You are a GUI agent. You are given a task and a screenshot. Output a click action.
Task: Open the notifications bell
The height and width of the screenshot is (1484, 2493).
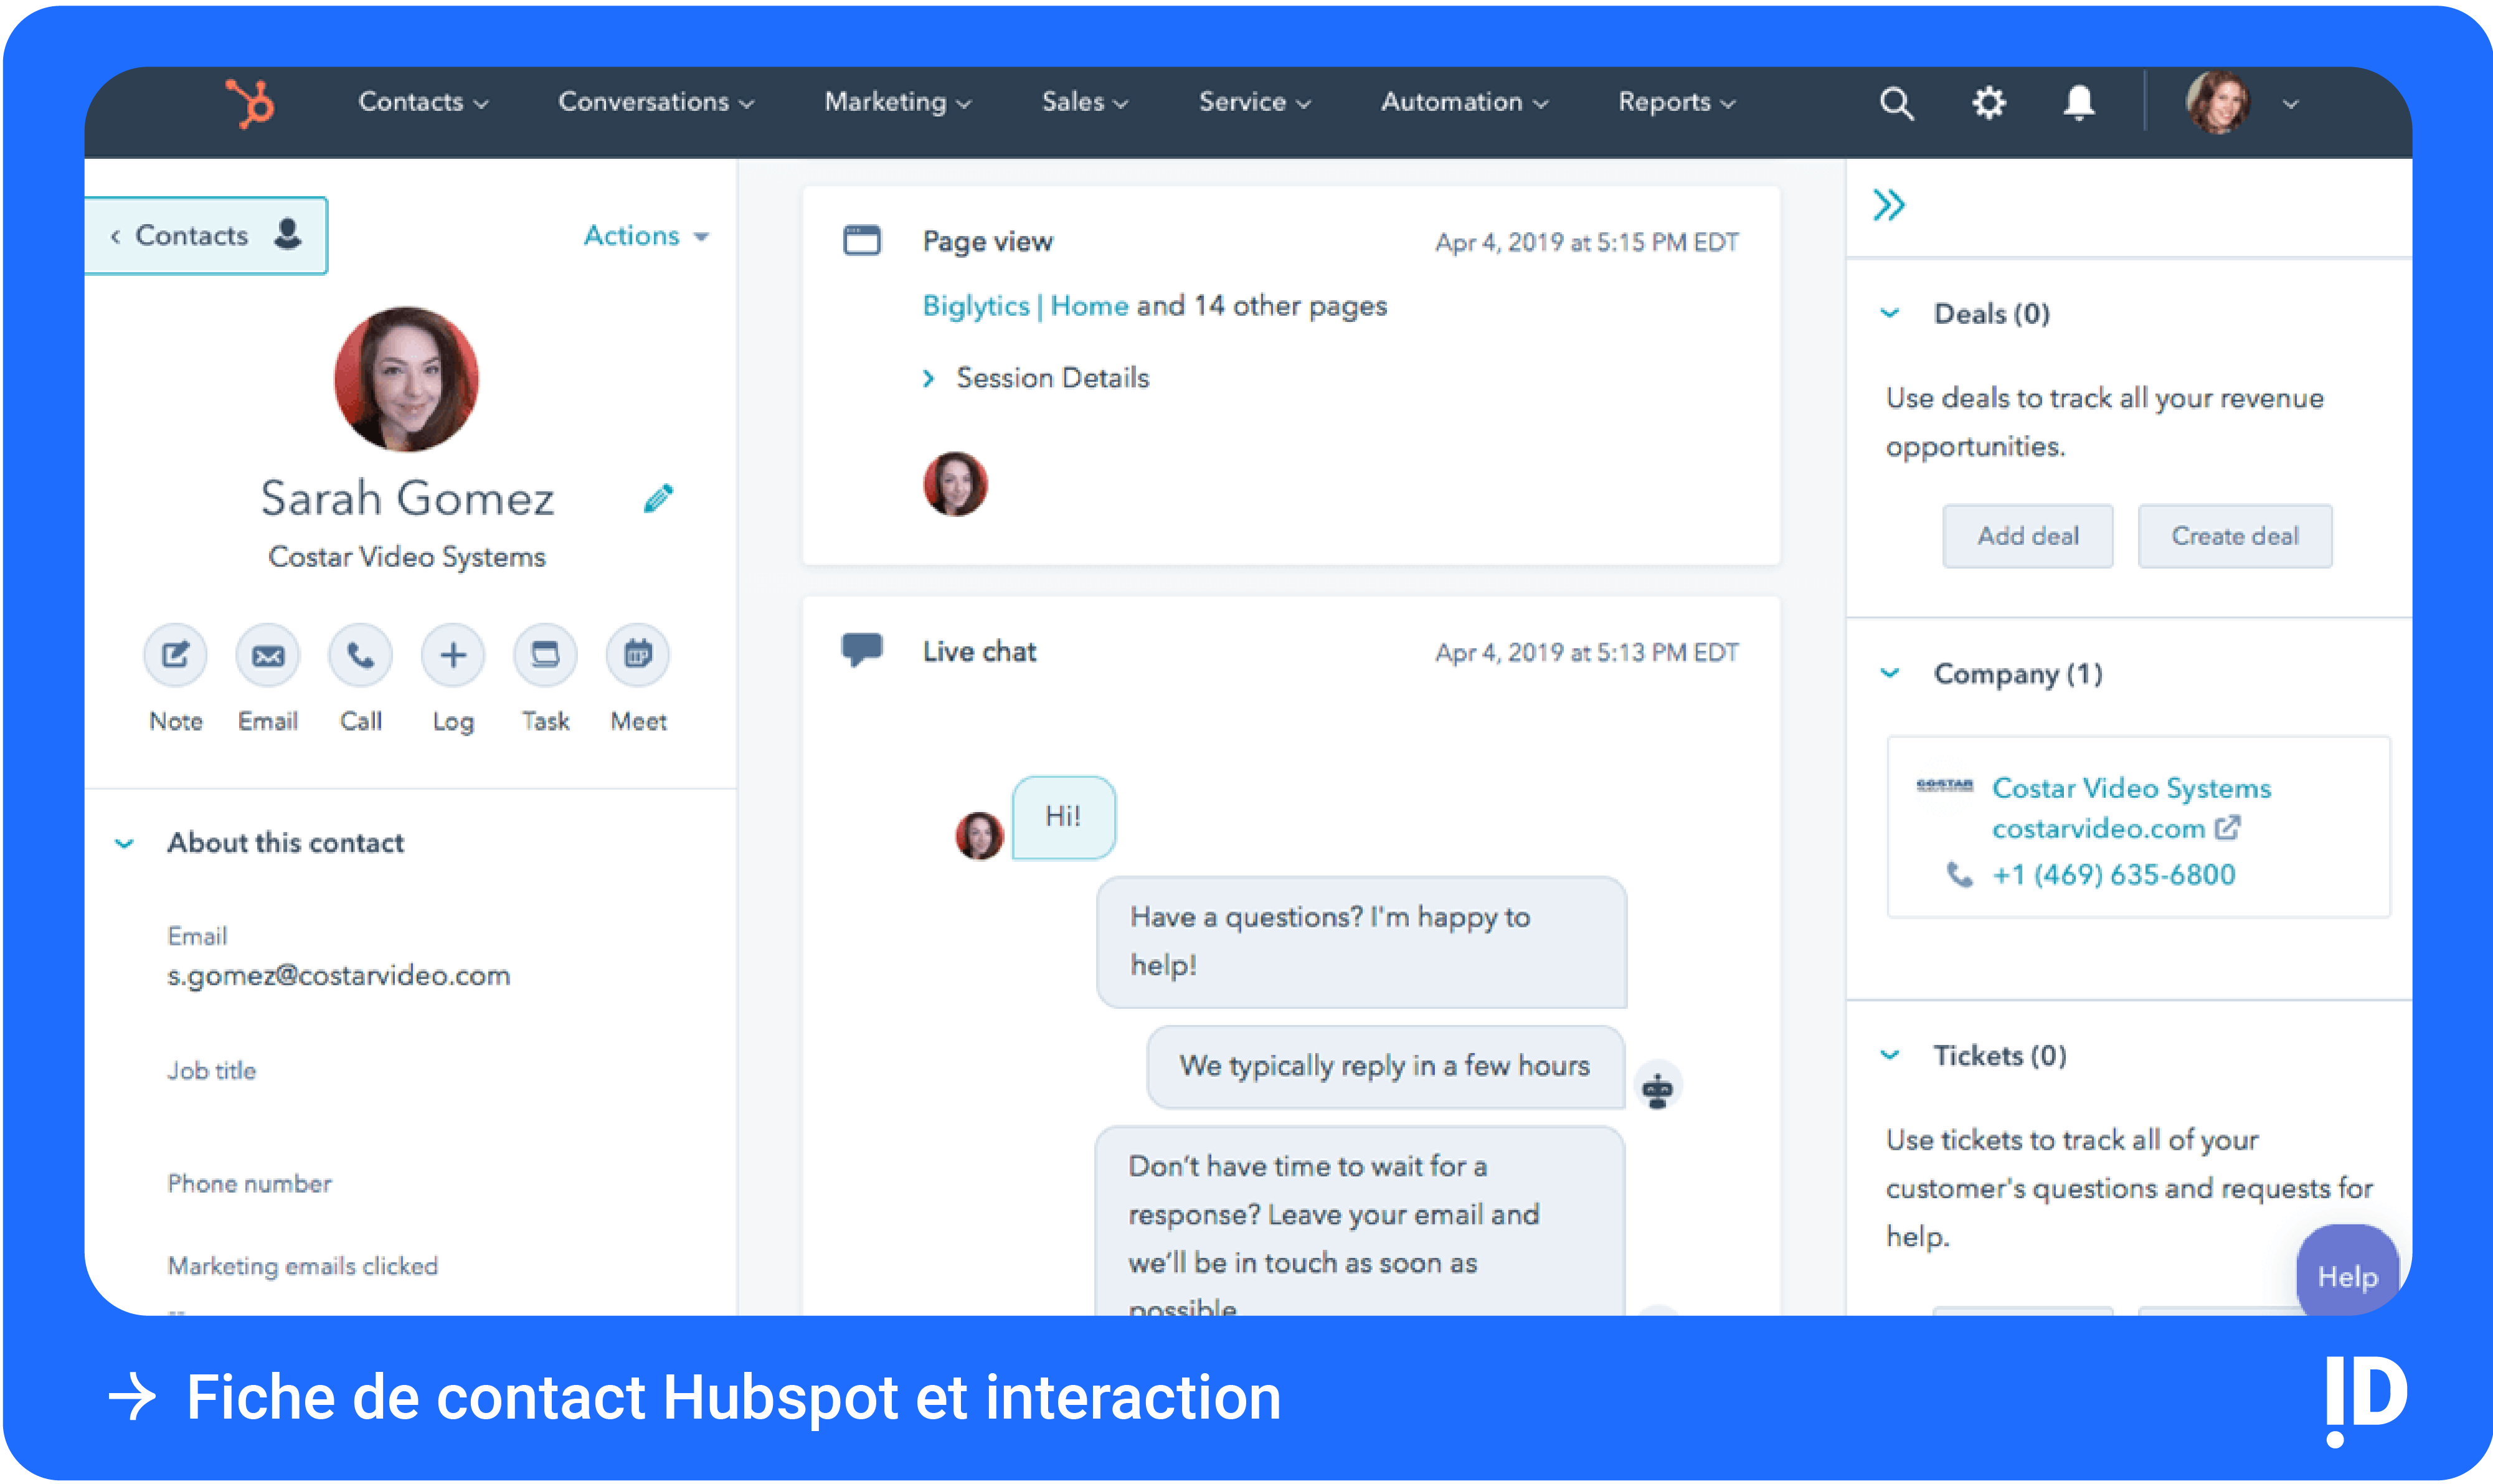2078,103
